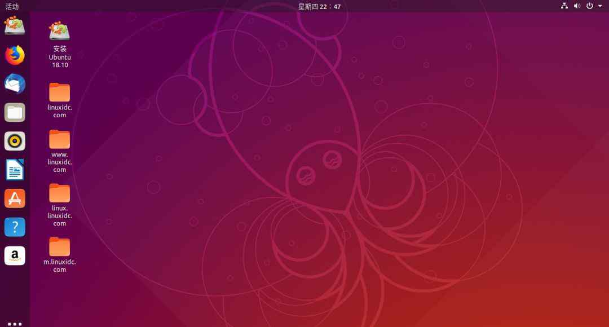The height and width of the screenshot is (327, 609).
Task: Select the m.linuxidc.com desktop folder
Action: pyautogui.click(x=59, y=247)
